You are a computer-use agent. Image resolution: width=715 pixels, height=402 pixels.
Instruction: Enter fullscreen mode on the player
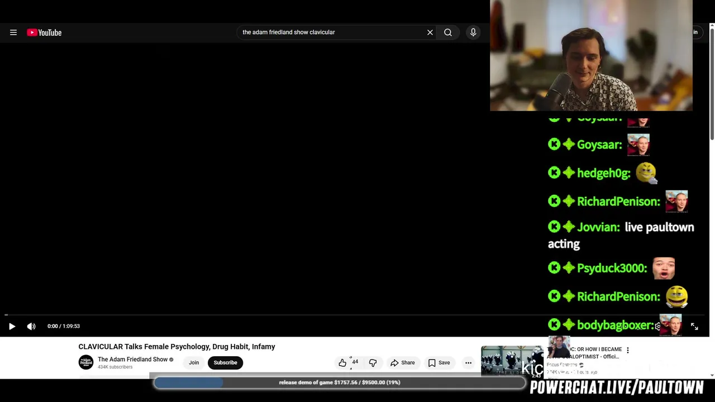(694, 327)
